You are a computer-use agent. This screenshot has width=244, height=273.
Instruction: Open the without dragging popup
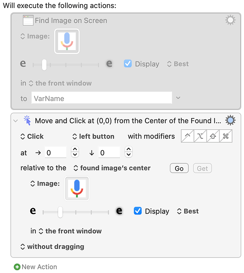pyautogui.click(x=52, y=247)
